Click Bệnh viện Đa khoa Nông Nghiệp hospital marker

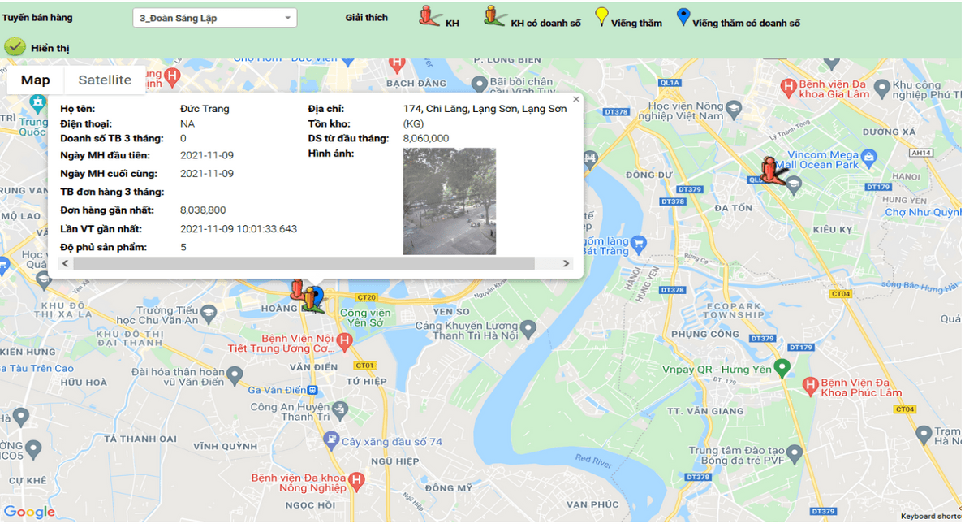[x=355, y=483]
